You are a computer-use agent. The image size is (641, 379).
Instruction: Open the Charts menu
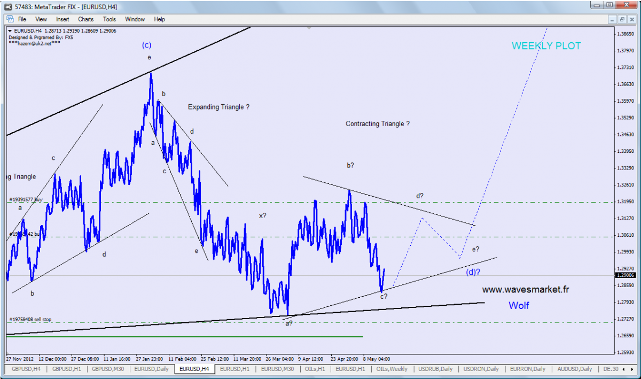85,19
